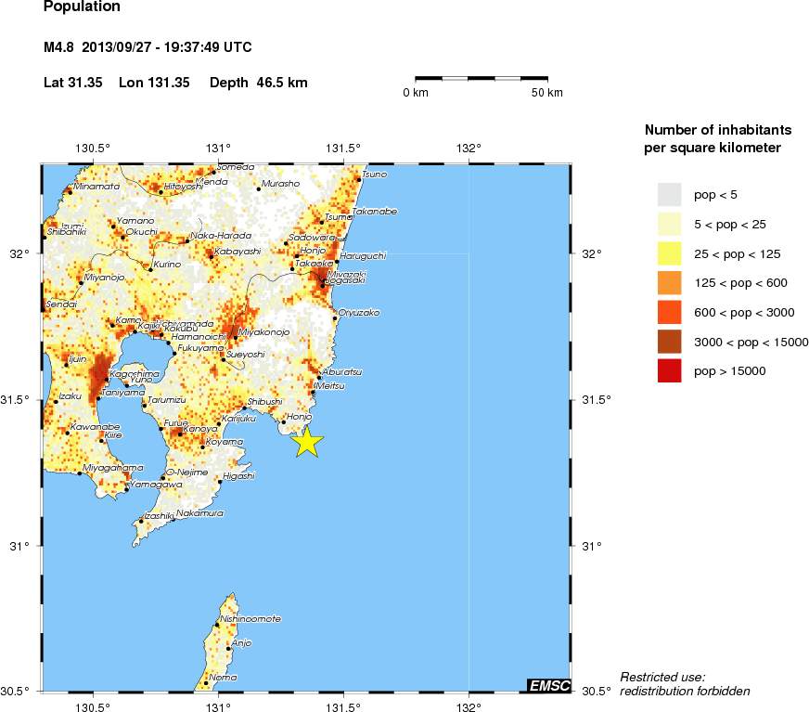Select the 'Yamagawa' city label
Image resolution: width=809 pixels, height=712 pixels.
[156, 485]
